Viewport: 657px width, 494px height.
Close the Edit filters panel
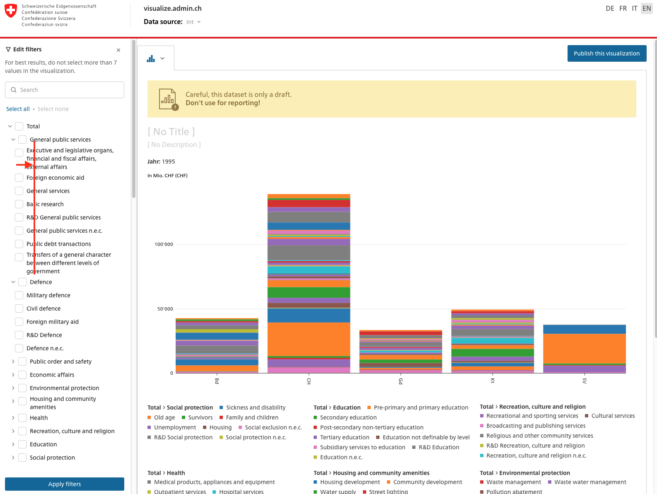click(118, 50)
